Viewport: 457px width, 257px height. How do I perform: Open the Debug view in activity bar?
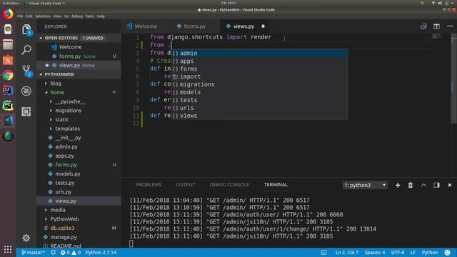pyautogui.click(x=26, y=91)
